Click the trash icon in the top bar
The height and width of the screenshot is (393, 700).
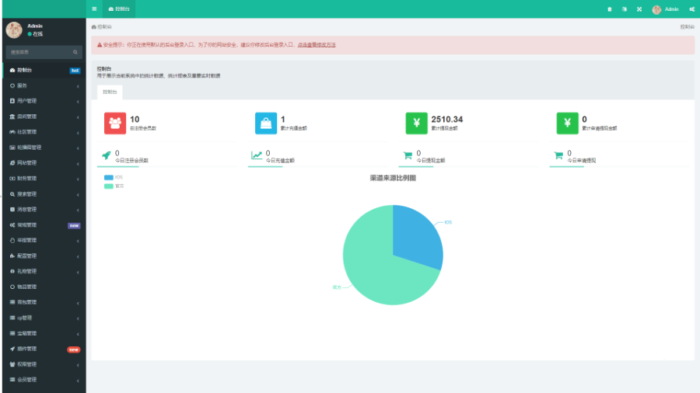(x=609, y=9)
